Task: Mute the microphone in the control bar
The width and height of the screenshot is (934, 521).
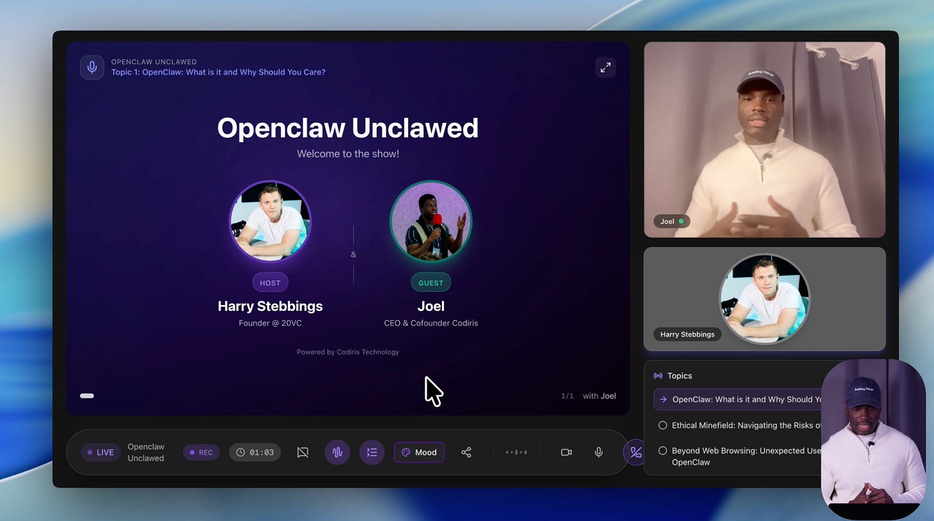Action: [x=599, y=452]
